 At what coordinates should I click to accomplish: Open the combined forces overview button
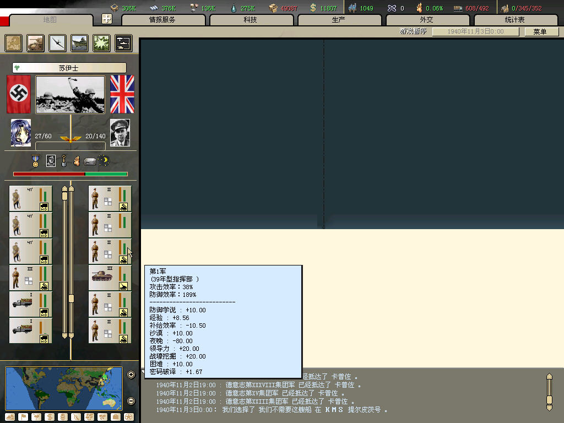123,43
